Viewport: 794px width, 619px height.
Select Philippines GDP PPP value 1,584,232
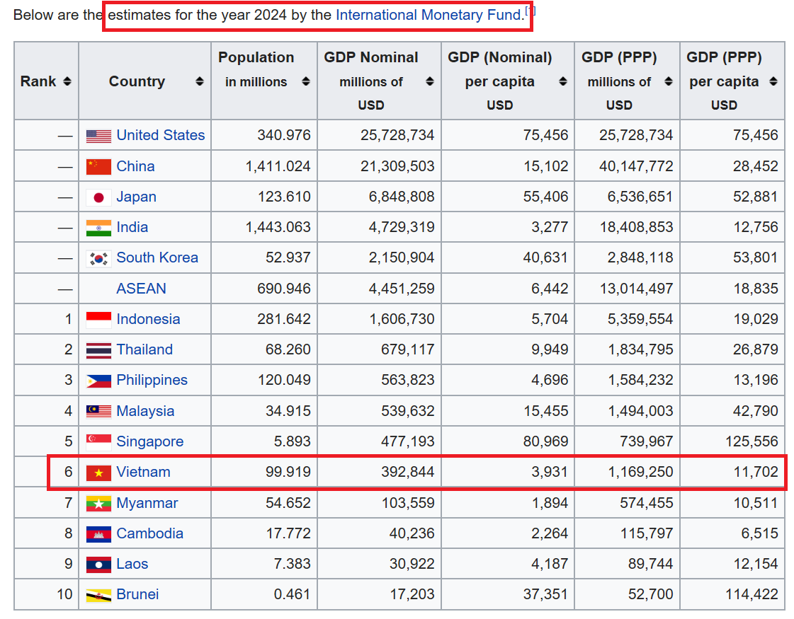pyautogui.click(x=640, y=380)
